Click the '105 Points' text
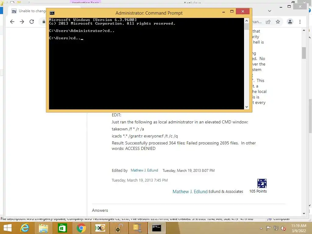 258,191
